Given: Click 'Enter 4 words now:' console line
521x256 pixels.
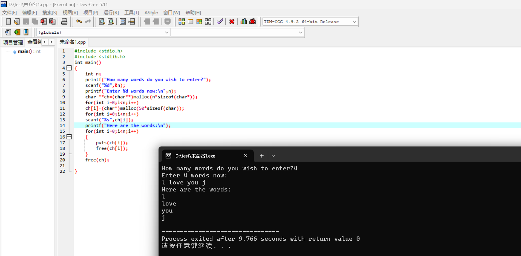Looking at the screenshot, I should click(194, 176).
